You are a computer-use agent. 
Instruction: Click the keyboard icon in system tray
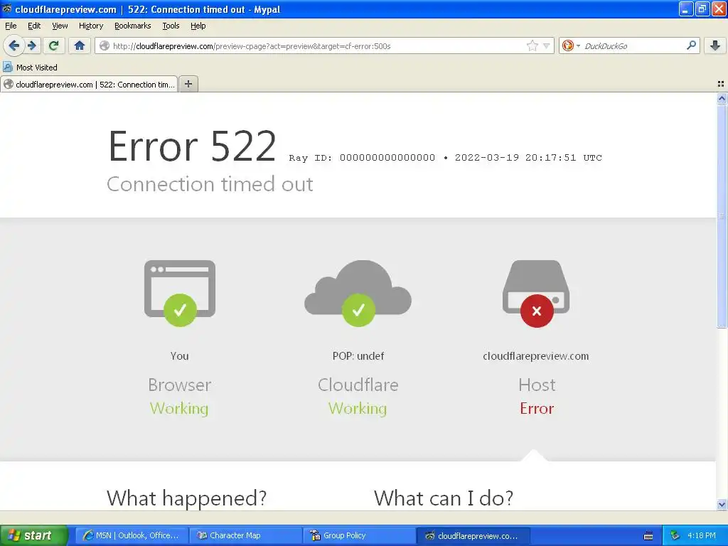[648, 536]
